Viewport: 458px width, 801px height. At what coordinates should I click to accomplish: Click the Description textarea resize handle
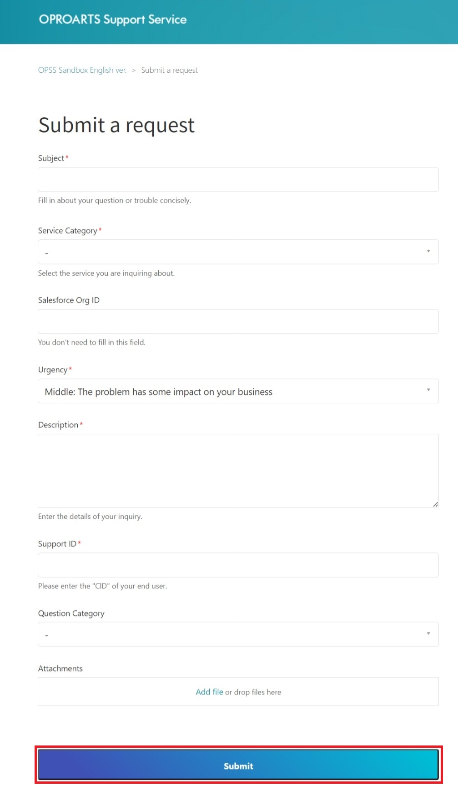pos(436,503)
